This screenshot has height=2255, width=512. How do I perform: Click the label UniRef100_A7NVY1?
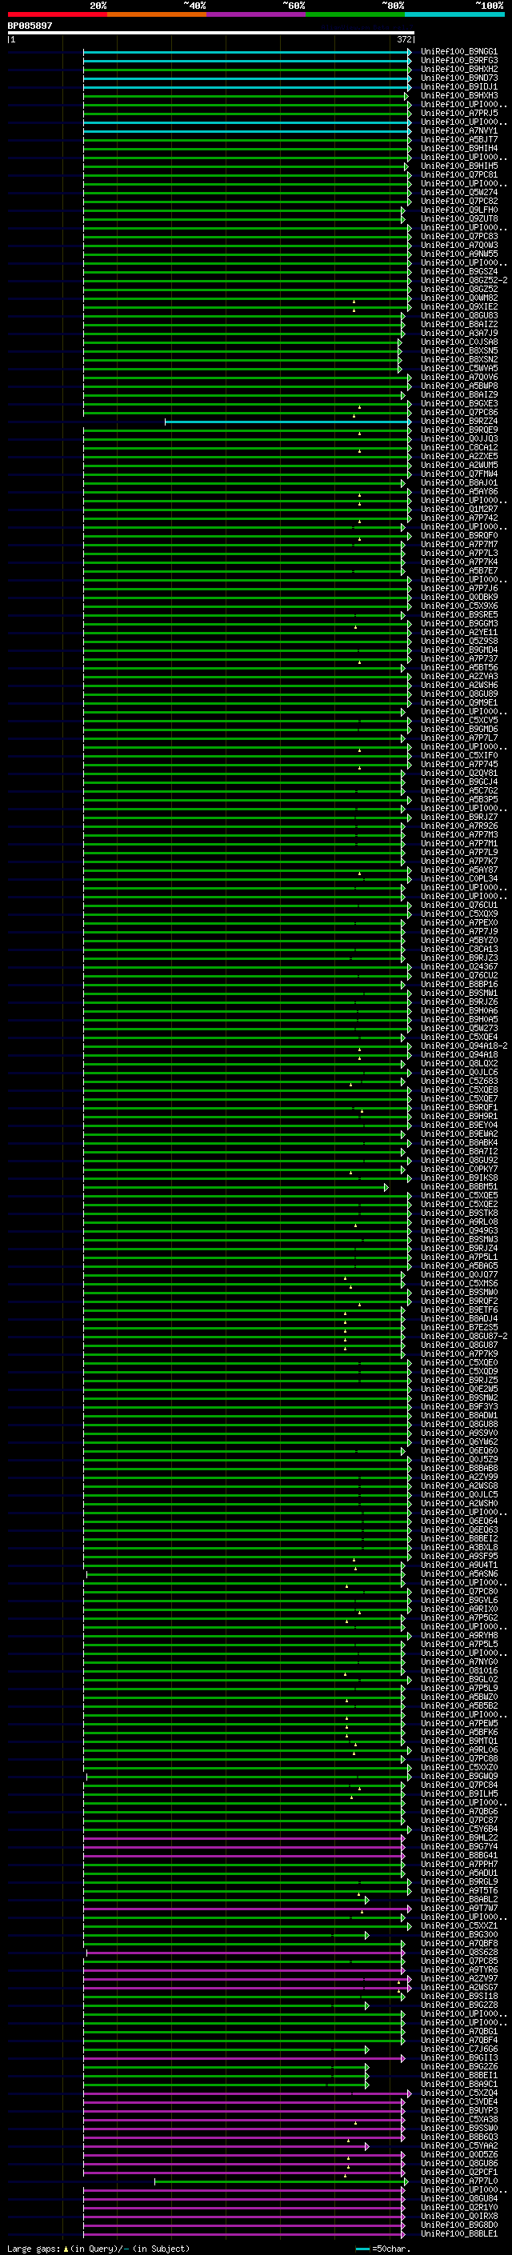click(x=458, y=130)
